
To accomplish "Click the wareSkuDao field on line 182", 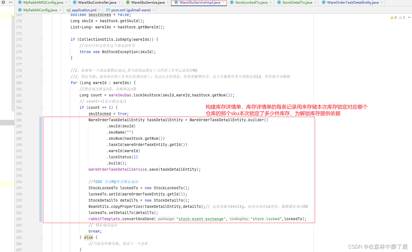I will (x=120, y=95).
